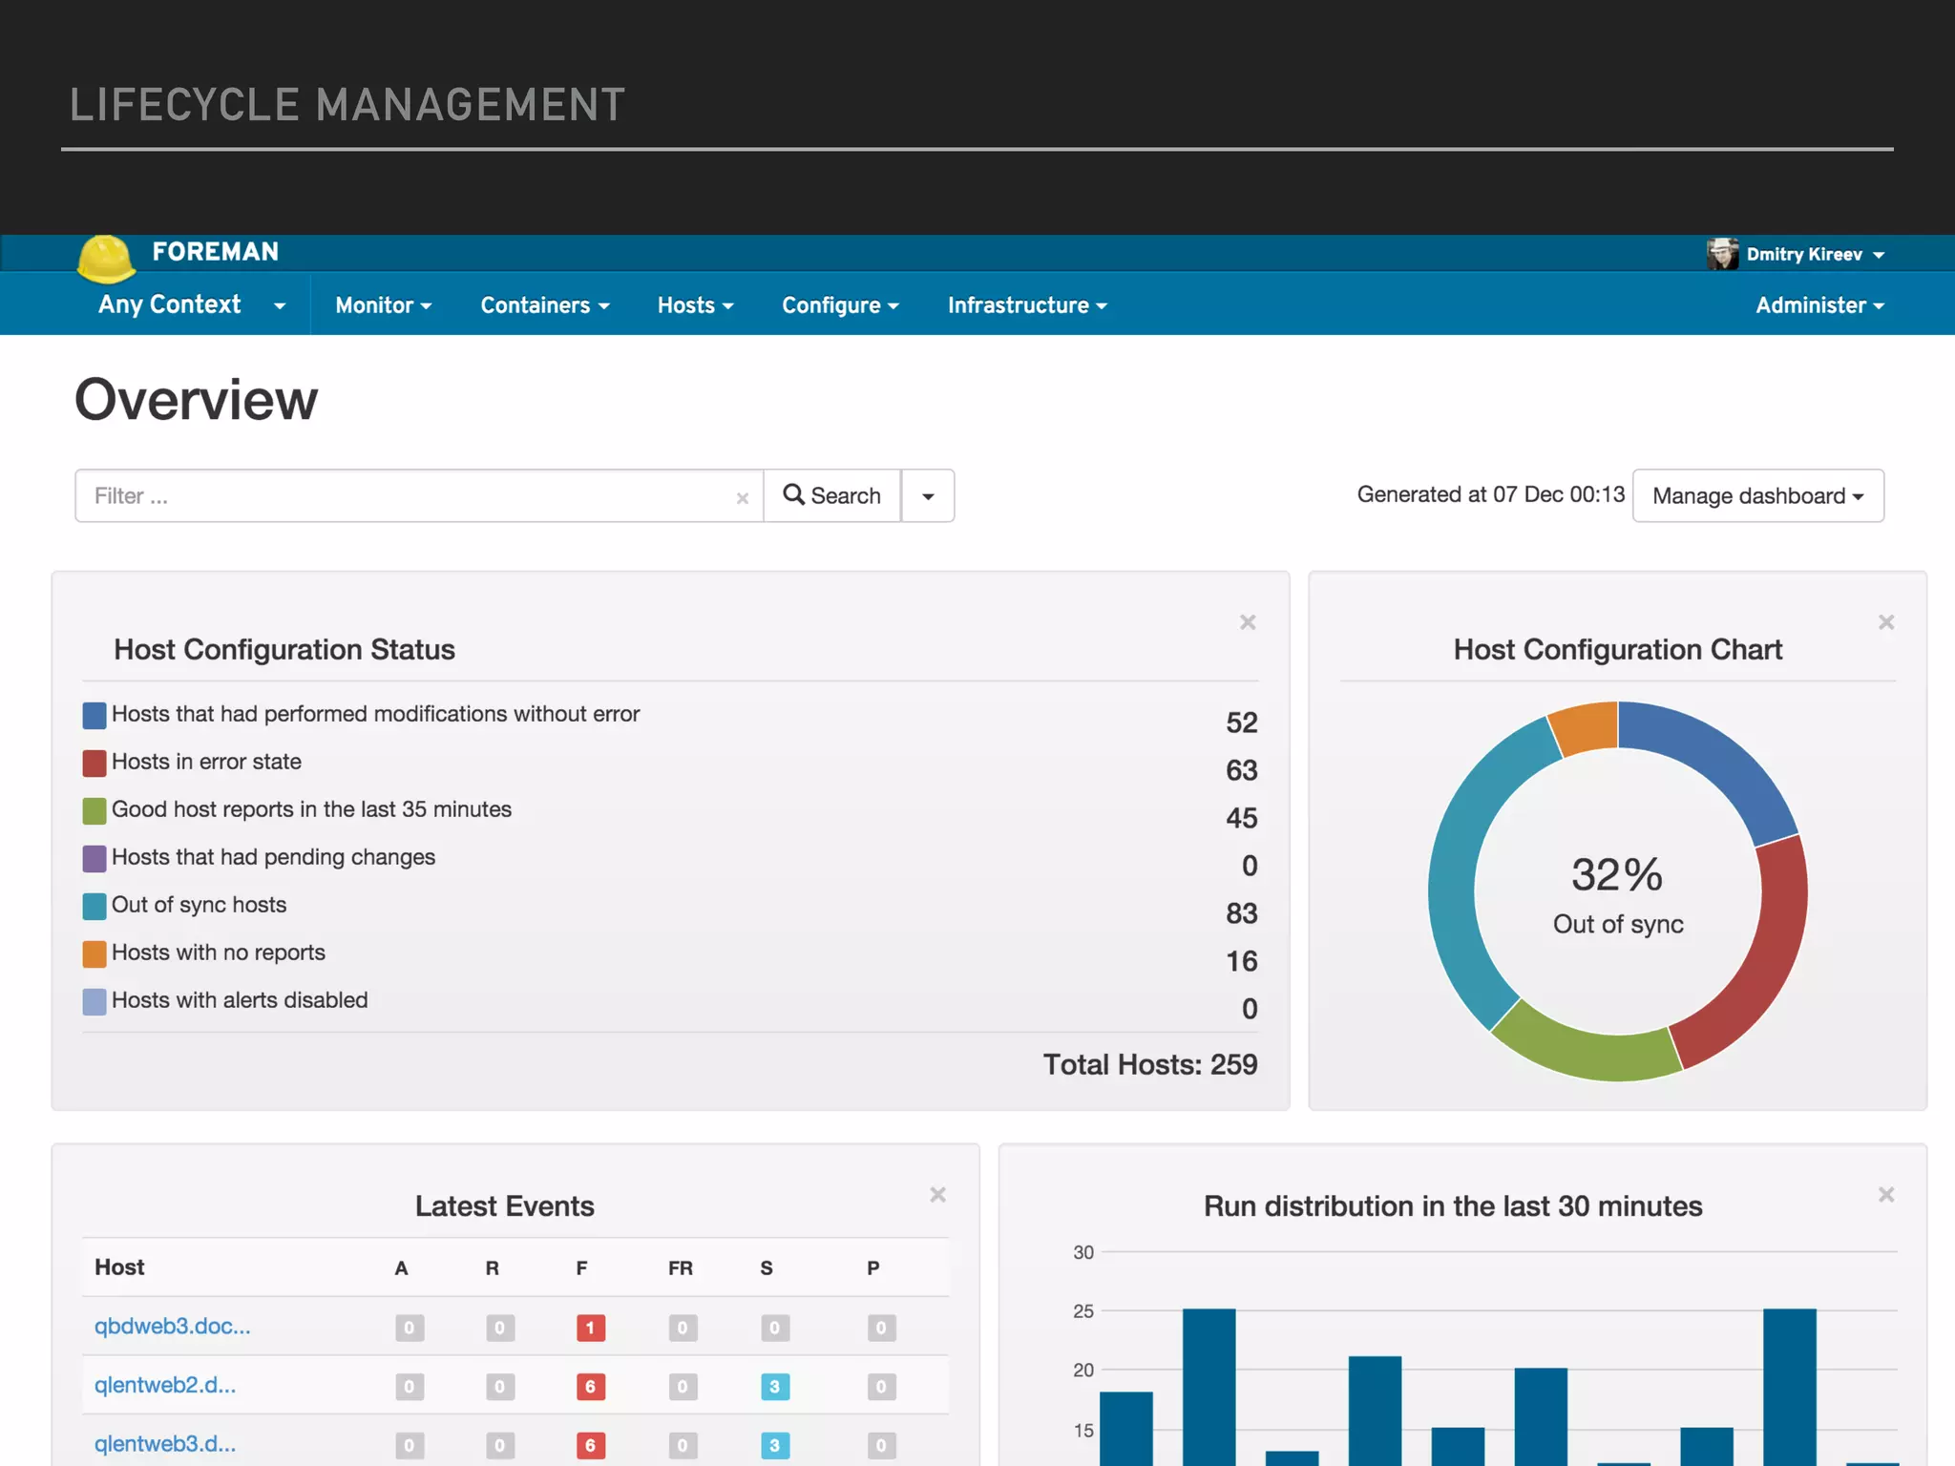This screenshot has width=1955, height=1466.
Task: Click Dmitry Kireev's avatar picture
Action: pos(1722,254)
